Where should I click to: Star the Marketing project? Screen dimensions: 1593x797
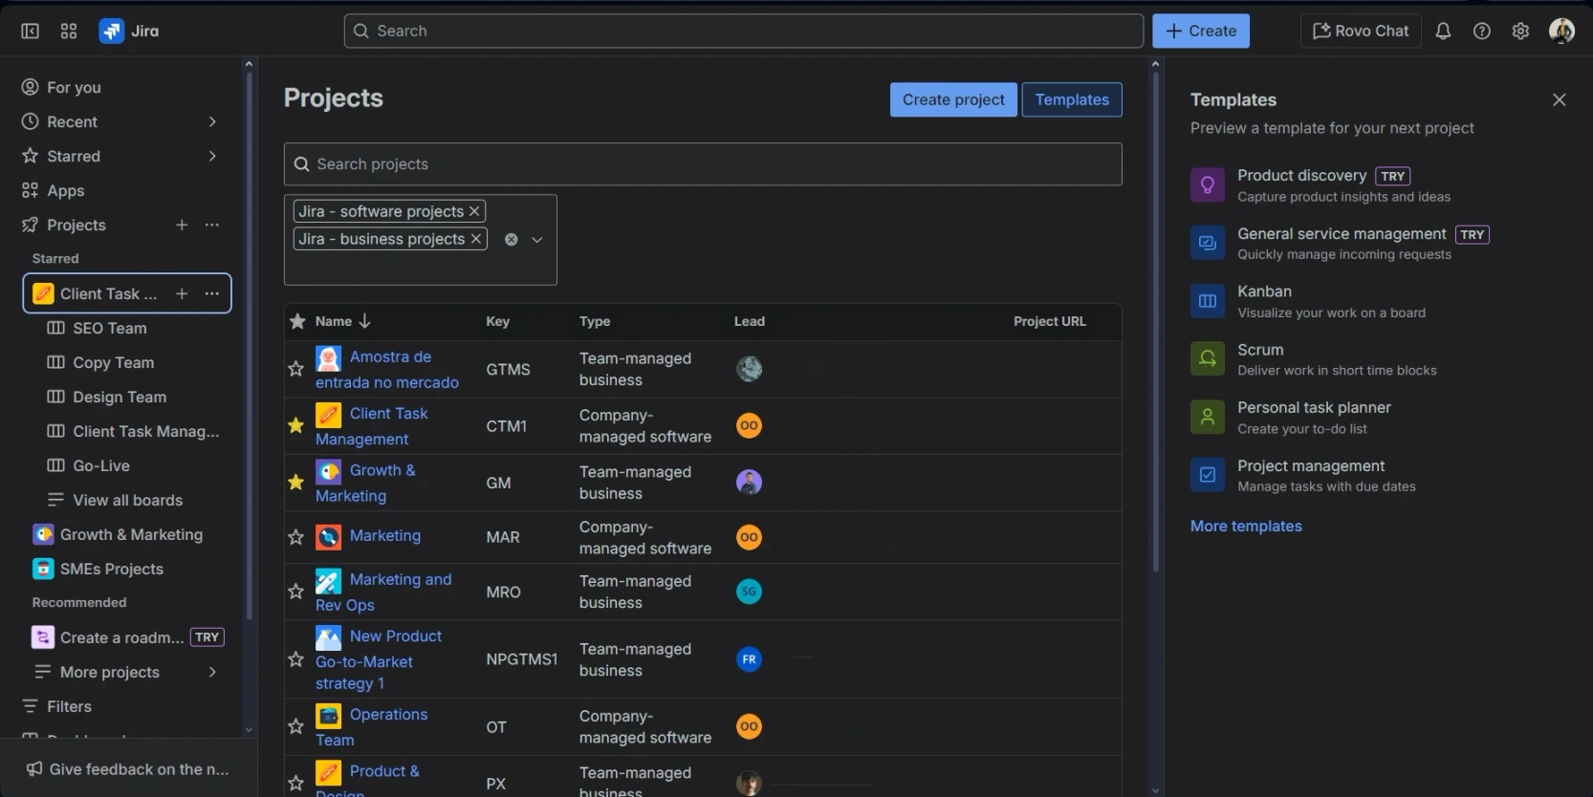click(296, 537)
